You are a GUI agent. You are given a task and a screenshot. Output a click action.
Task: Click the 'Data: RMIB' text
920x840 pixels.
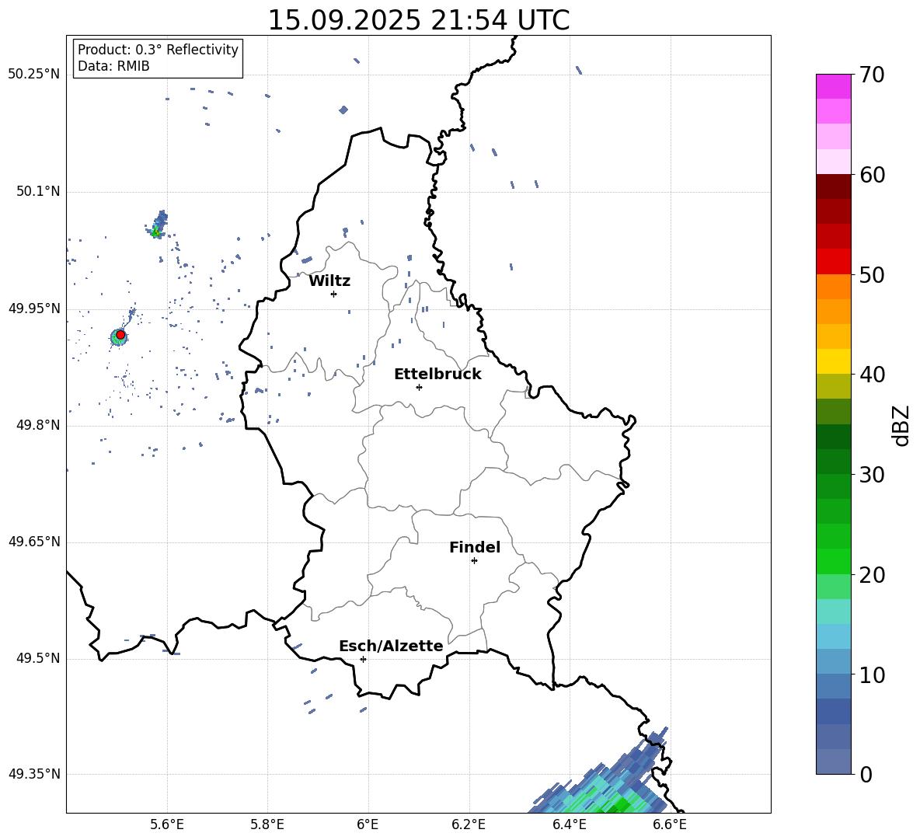pos(113,66)
